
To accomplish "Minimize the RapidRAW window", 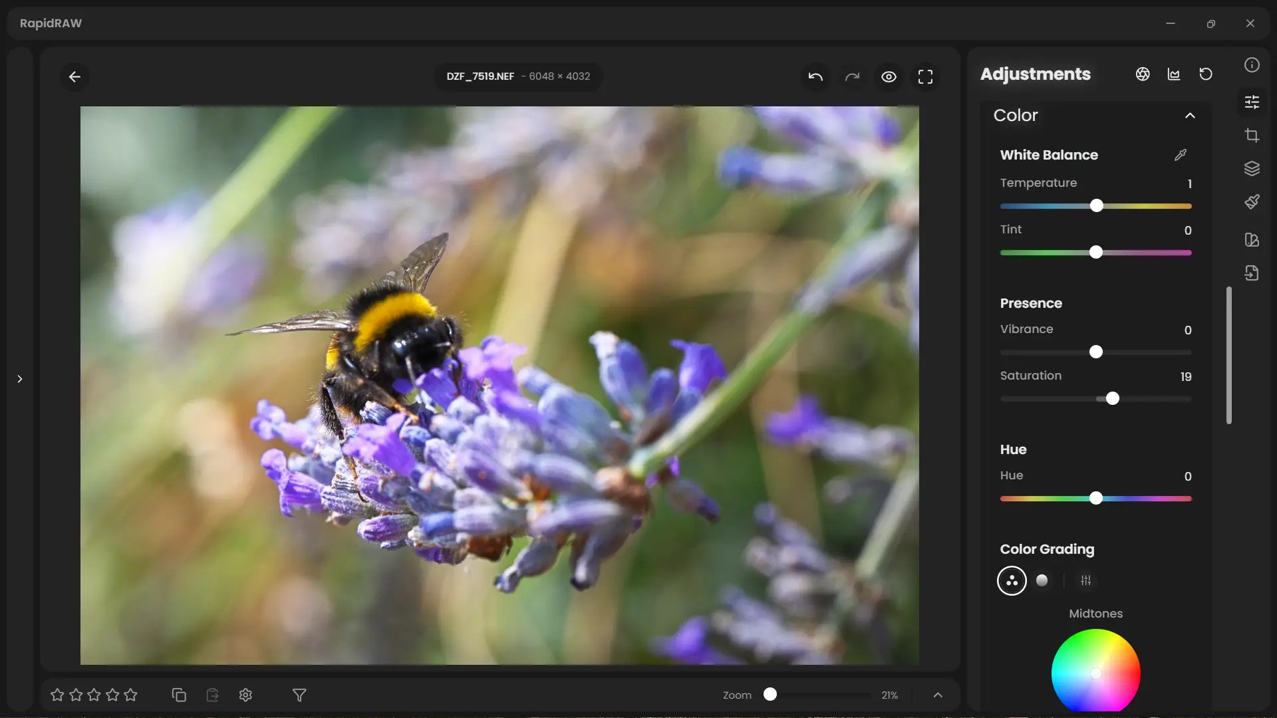I will coord(1171,23).
